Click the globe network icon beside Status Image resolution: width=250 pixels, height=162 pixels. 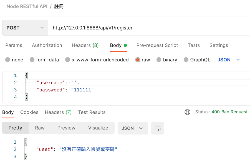(187, 112)
